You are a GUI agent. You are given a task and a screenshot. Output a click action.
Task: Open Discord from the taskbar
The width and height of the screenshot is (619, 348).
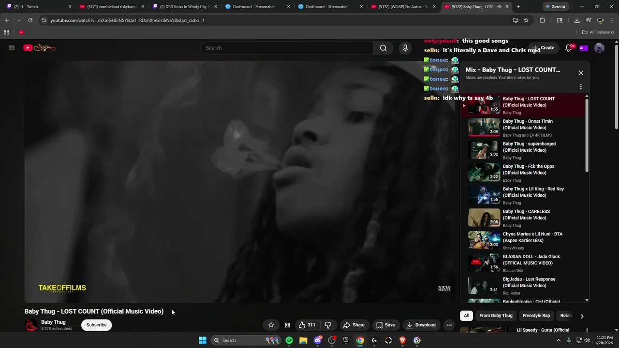[318, 340]
